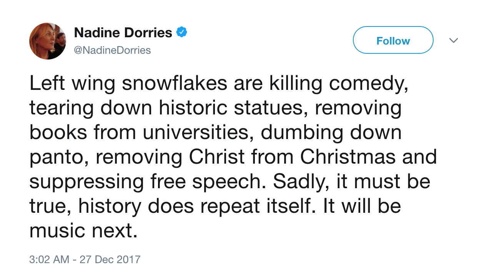Click the blue verified badge icon
This screenshot has width=489, height=275.
(181, 33)
